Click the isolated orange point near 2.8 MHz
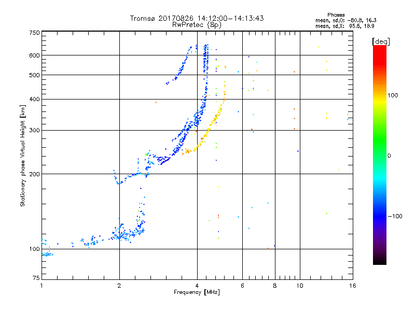 coord(156,102)
